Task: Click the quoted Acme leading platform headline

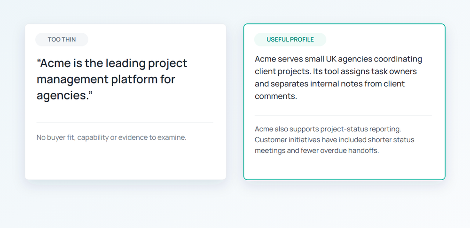Action: 112,79
